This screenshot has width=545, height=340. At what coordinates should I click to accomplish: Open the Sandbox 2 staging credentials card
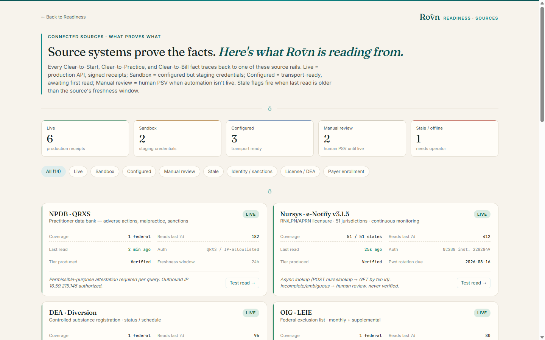pyautogui.click(x=178, y=139)
